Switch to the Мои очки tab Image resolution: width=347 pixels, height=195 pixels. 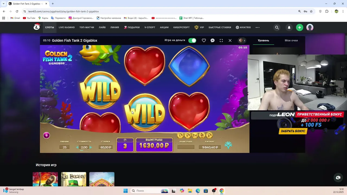291,40
